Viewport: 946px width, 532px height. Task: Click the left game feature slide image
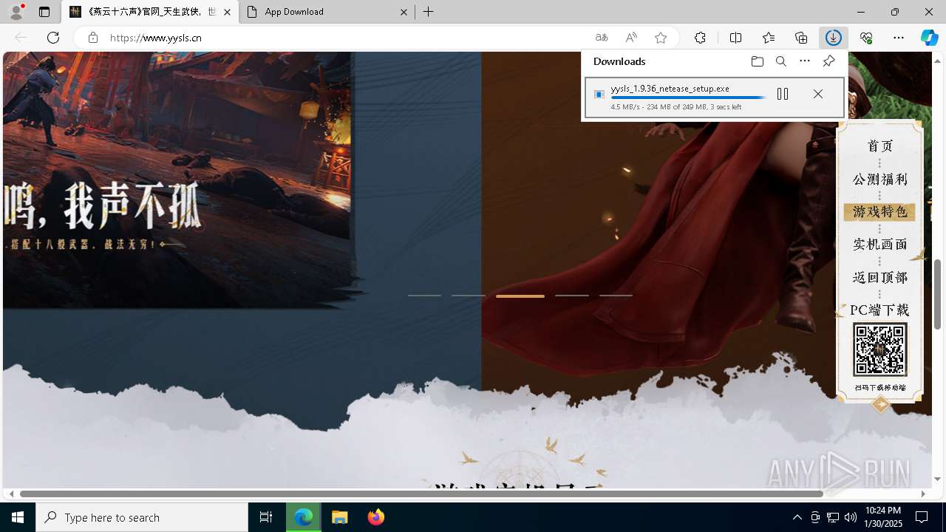(x=177, y=180)
